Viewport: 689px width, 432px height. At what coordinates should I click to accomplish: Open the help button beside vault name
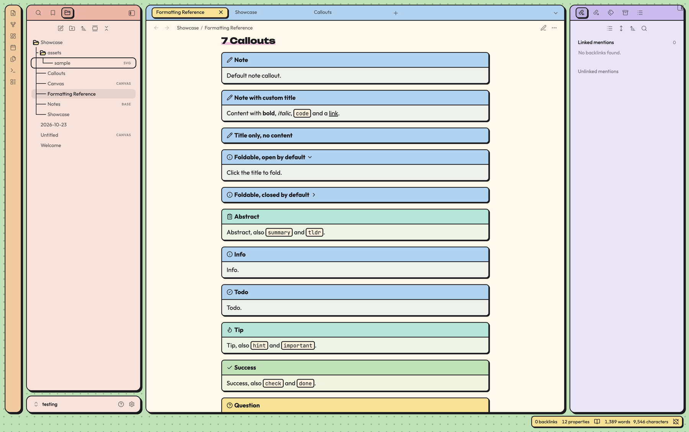point(121,404)
